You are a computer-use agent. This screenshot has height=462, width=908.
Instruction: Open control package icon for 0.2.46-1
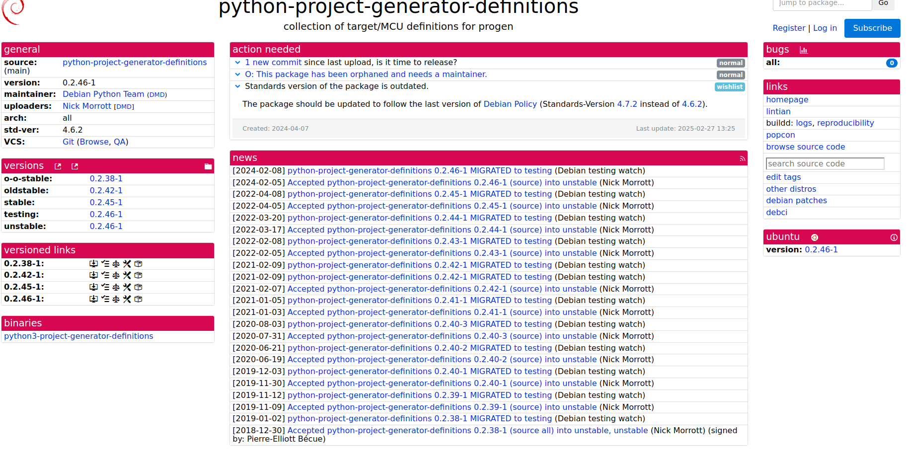139,299
